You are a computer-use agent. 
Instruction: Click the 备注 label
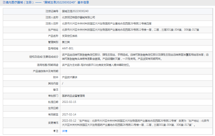pos(56,90)
